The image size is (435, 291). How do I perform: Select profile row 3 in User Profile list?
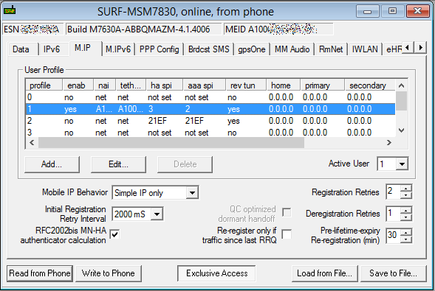point(210,133)
